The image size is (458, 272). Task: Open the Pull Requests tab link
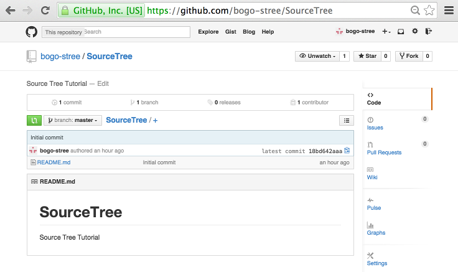click(x=384, y=152)
